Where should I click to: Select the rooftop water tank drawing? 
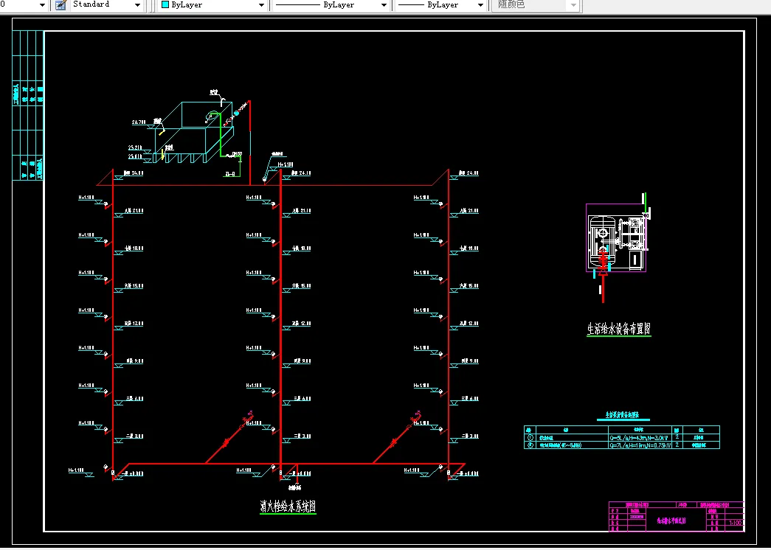pyautogui.click(x=193, y=133)
